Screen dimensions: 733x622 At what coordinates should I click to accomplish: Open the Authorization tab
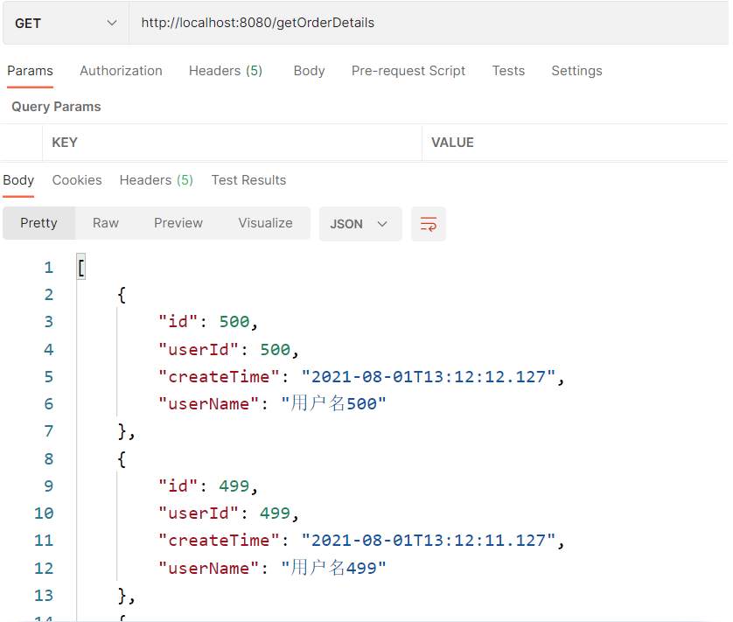pos(121,71)
